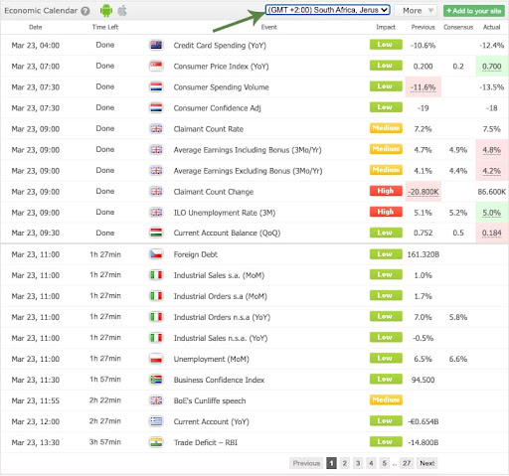Click Singapore flag for Consumer Price Index
The image size is (509, 476).
[156, 66]
